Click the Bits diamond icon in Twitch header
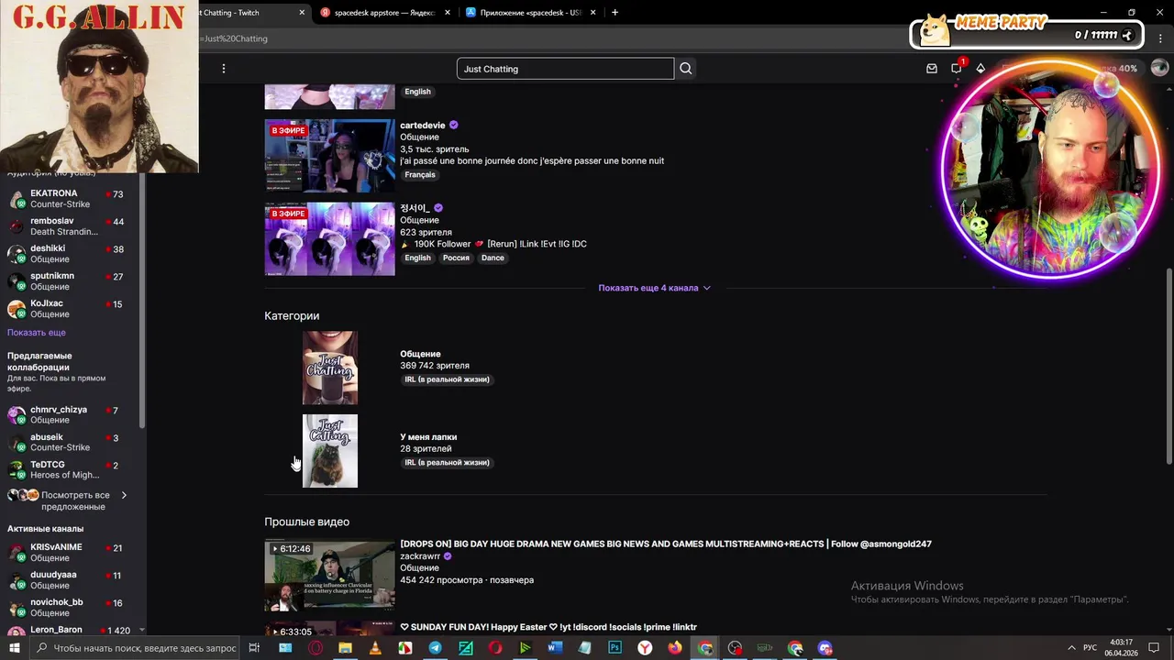Screen dimensions: 1174x660 [x=980, y=69]
